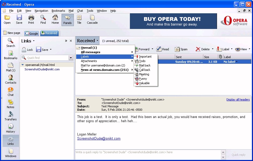Viewport: 253px width, 161px height.
Task: Click the Tile windows icon
Action: tap(79, 17)
